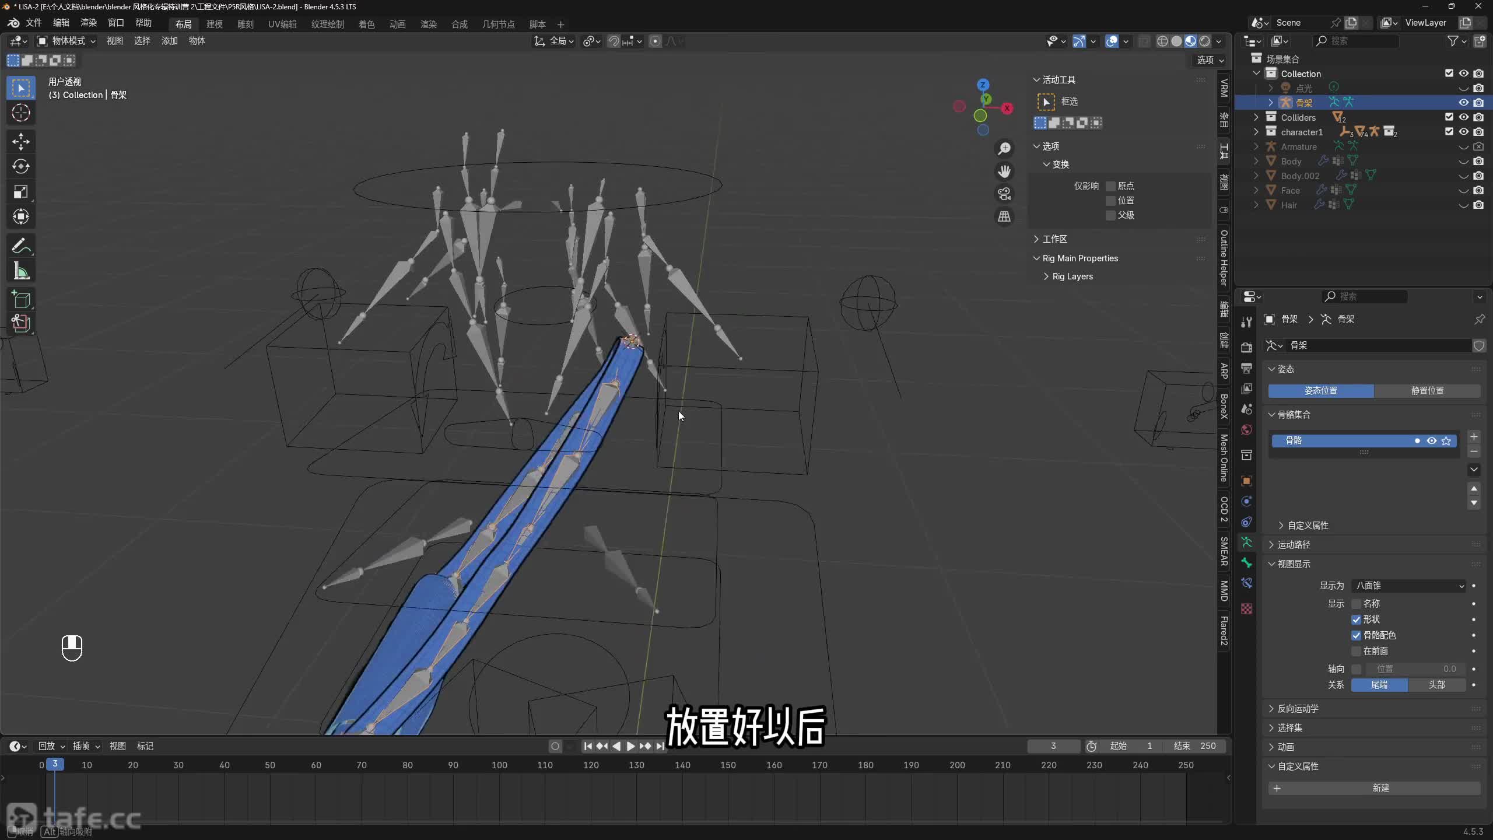
Task: Select the Rotate tool
Action: [21, 167]
